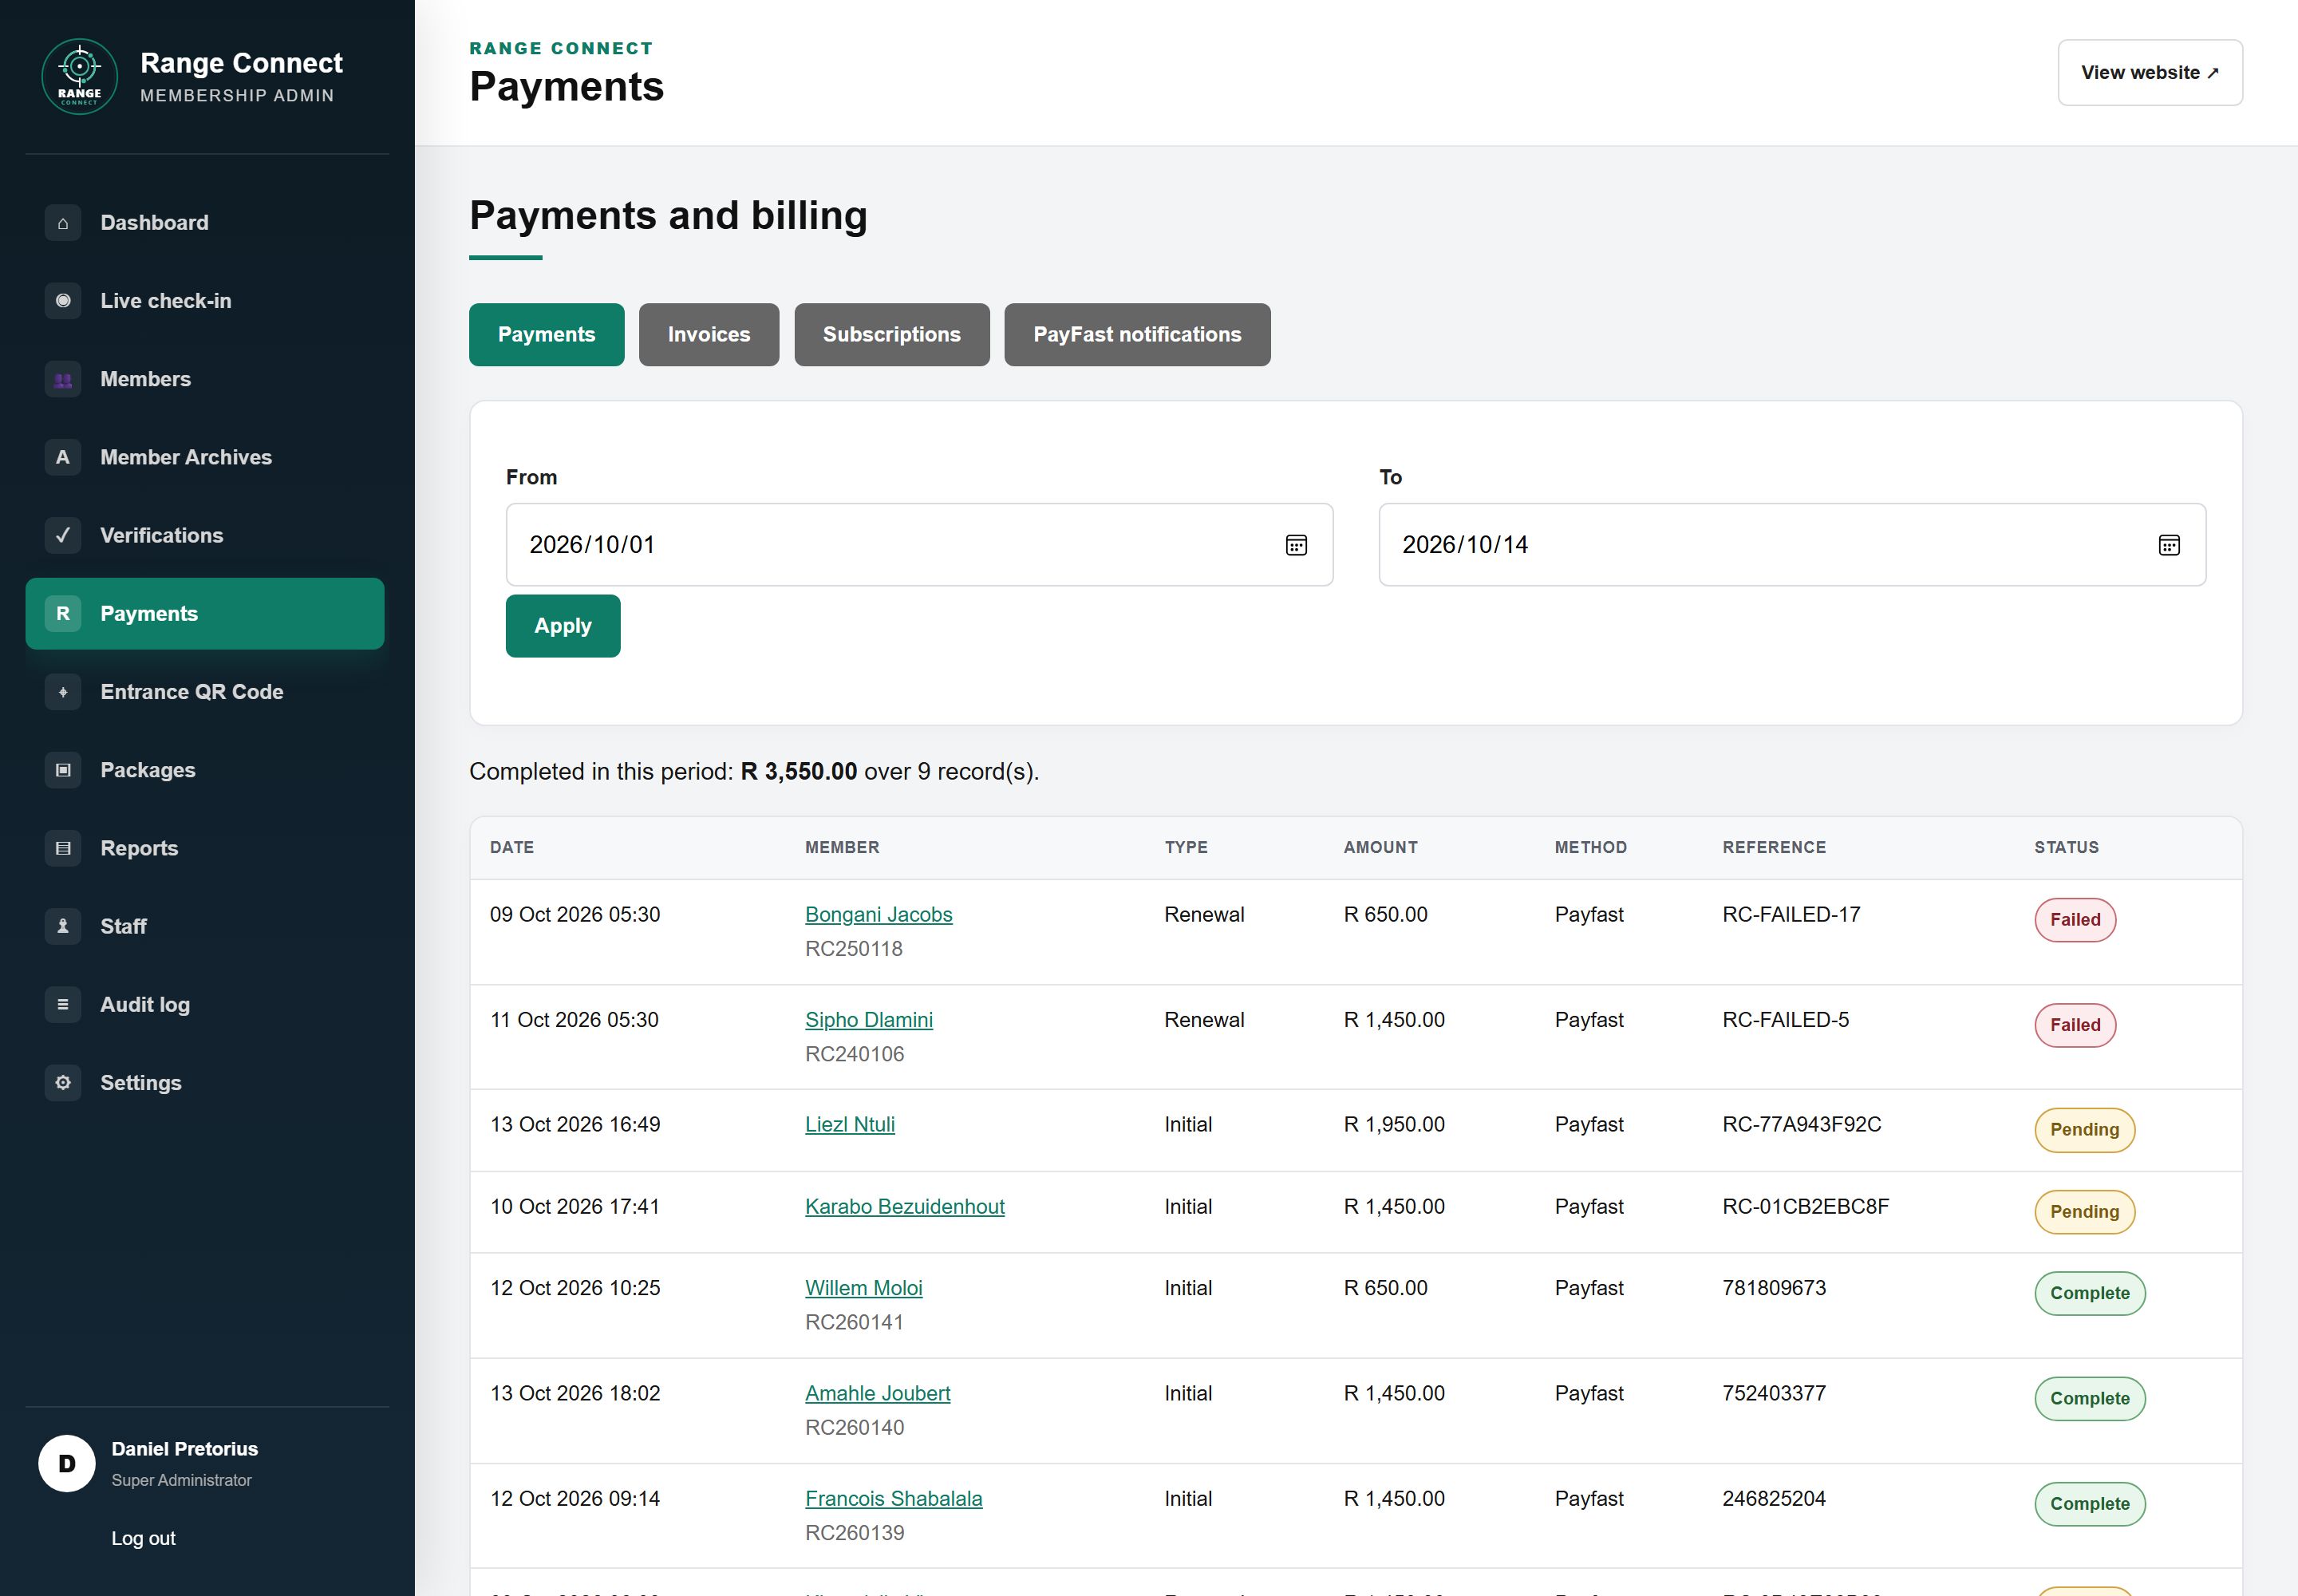The height and width of the screenshot is (1596, 2298).
Task: Click the View website button
Action: pyautogui.click(x=2150, y=73)
